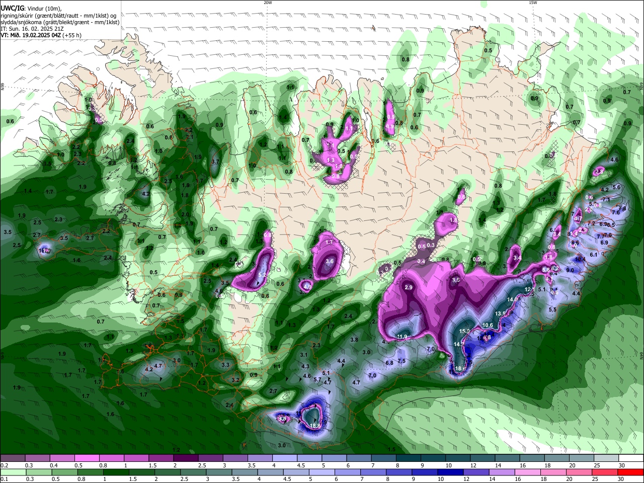Select the bright pink 0.5 swatch in the snow legend
Screen dimensions: 644x483
87,458
